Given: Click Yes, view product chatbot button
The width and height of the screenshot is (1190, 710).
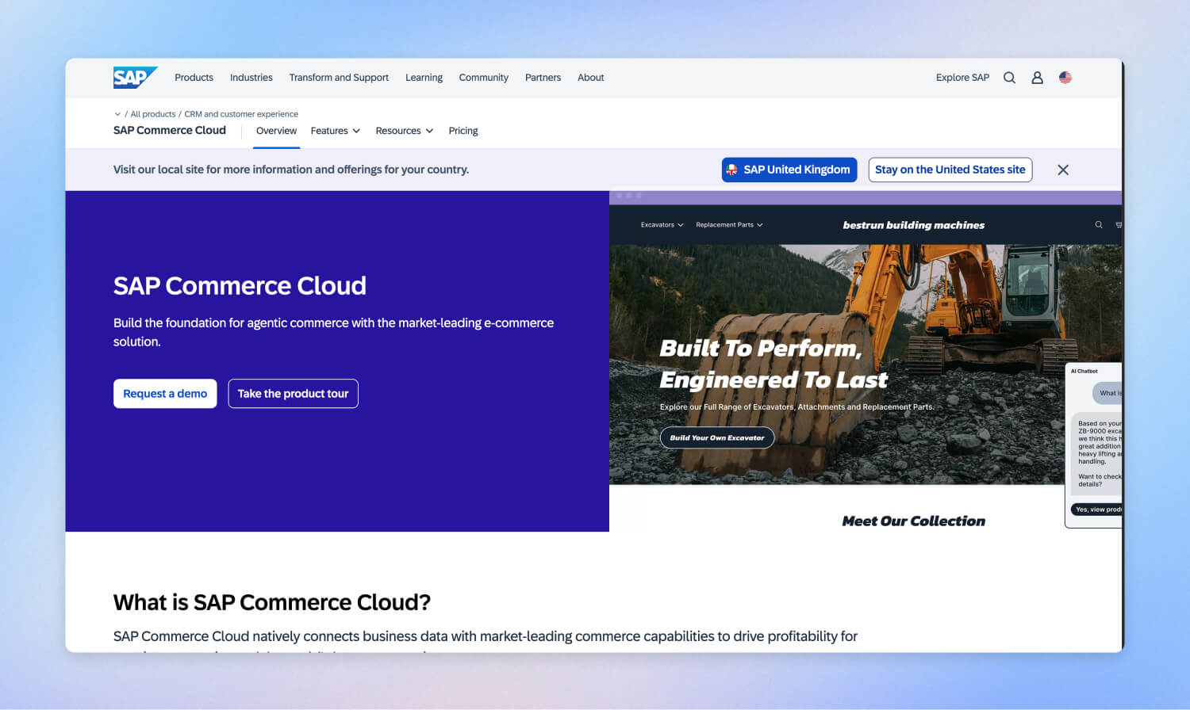Looking at the screenshot, I should pos(1098,510).
